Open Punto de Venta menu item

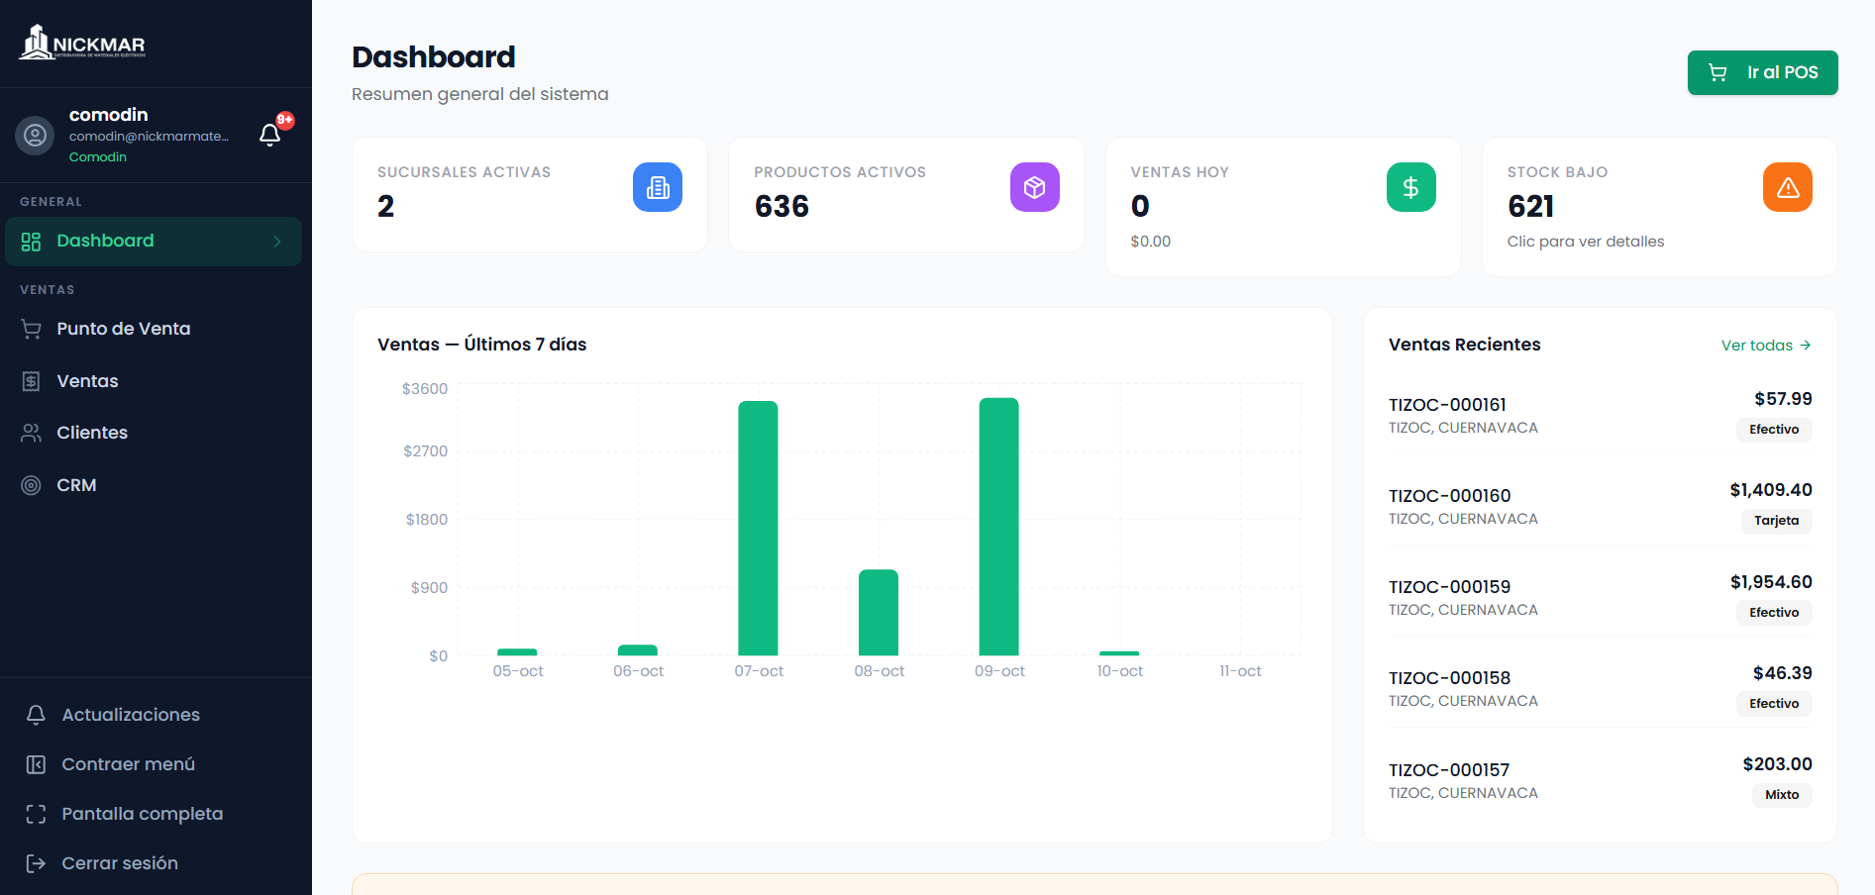(154, 329)
